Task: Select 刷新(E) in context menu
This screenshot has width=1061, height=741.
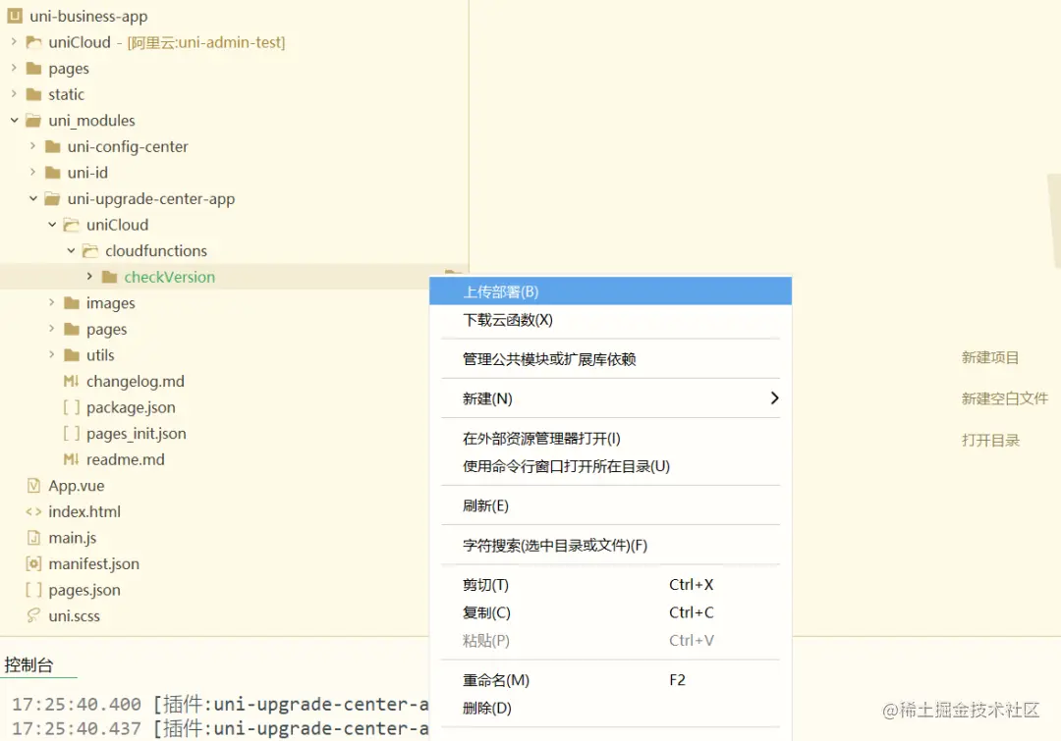Action: (610, 505)
